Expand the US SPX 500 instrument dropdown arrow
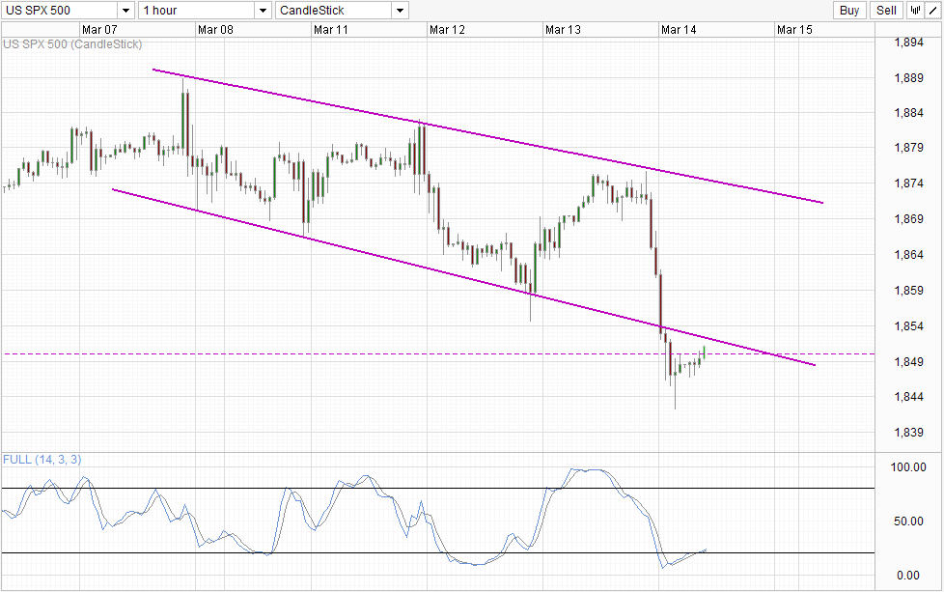944x592 pixels. pos(125,11)
